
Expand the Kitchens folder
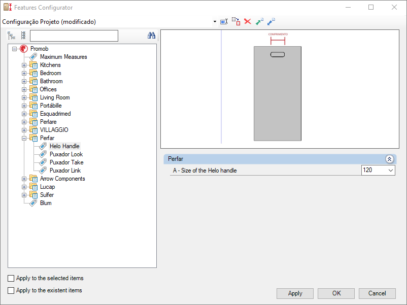tap(24, 65)
